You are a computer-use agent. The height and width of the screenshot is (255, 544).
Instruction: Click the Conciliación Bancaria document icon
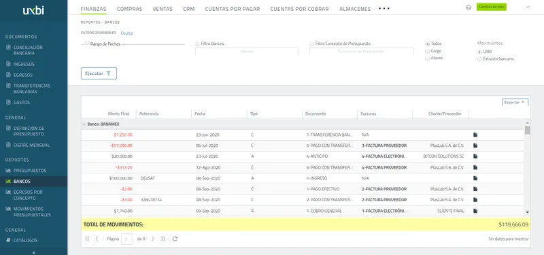8,47
